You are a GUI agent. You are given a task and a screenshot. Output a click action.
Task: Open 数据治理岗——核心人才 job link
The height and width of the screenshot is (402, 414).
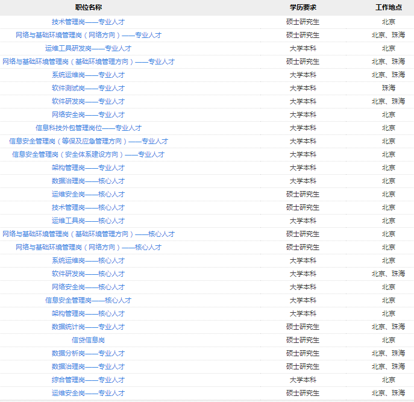[x=88, y=181]
